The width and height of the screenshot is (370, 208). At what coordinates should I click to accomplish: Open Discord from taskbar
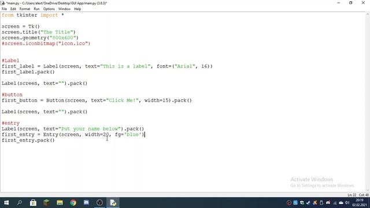pyautogui.click(x=86, y=203)
